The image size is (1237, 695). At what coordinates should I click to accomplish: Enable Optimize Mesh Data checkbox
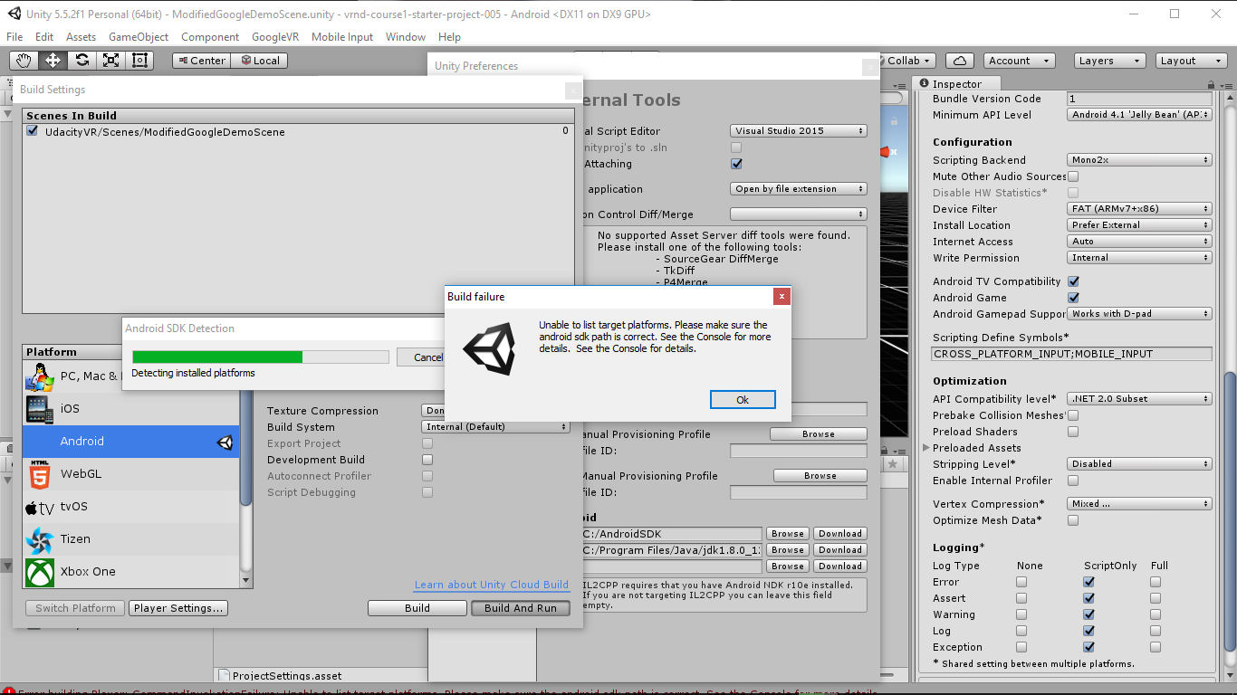click(x=1073, y=520)
